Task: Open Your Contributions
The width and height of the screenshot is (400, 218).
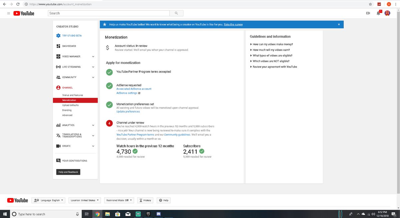Action: click(75, 161)
